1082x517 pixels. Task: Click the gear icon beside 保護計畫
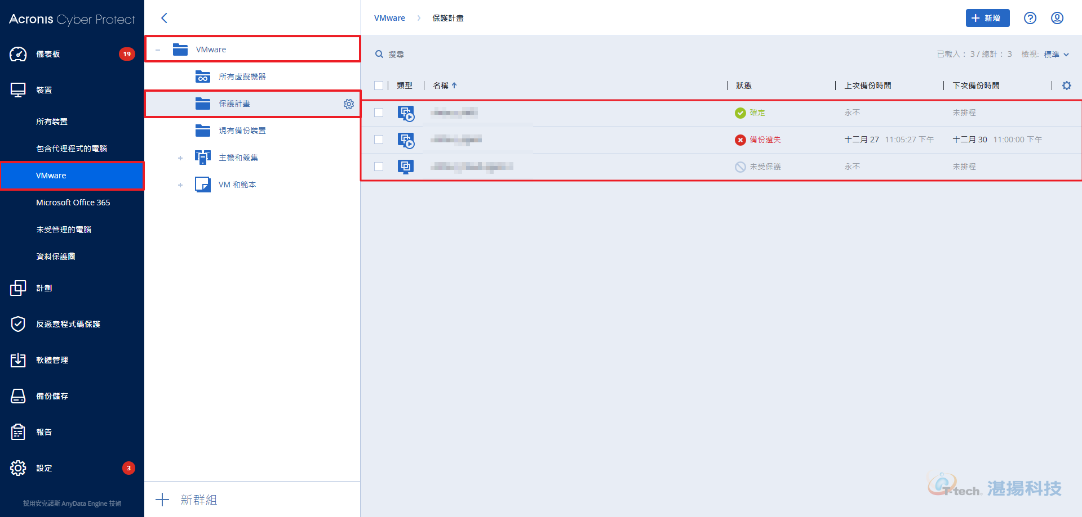click(349, 104)
